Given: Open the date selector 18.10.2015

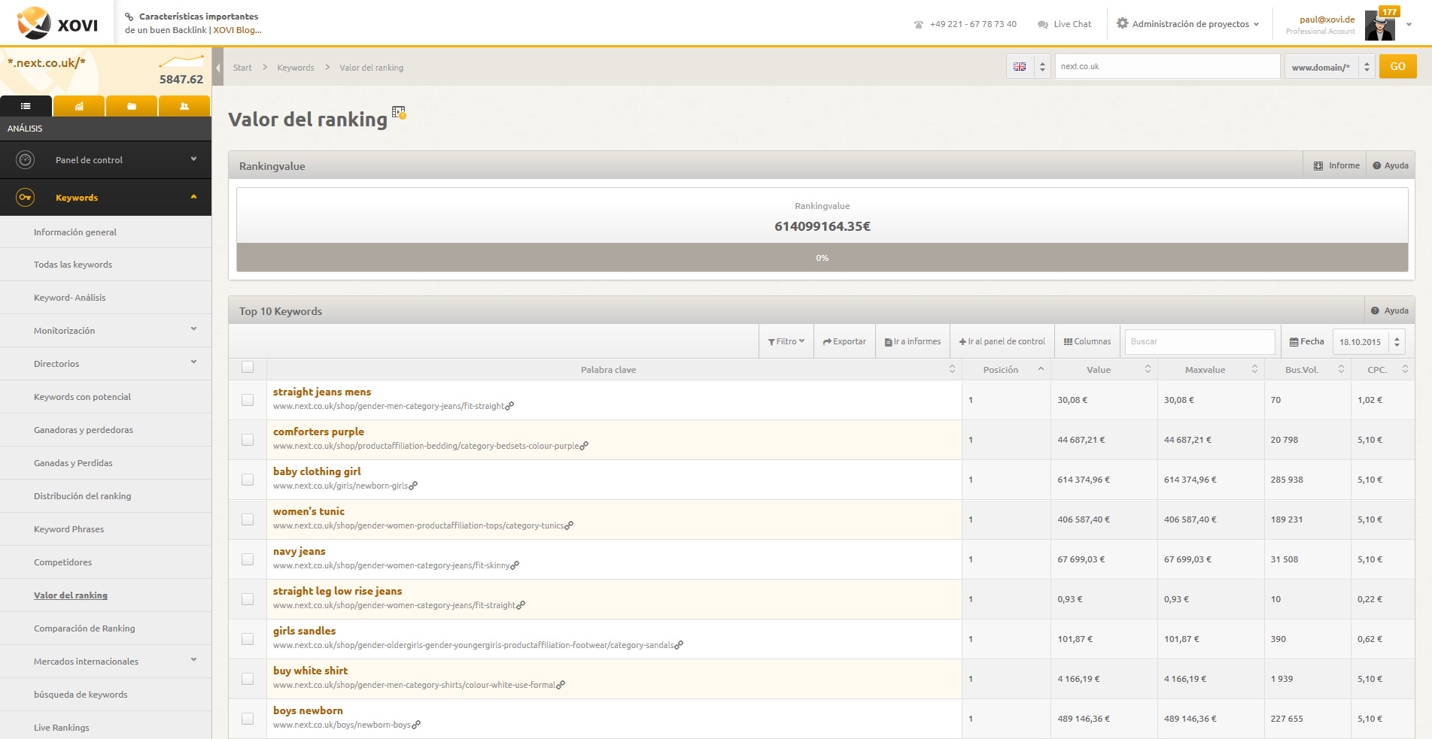Looking at the screenshot, I should coord(1368,341).
